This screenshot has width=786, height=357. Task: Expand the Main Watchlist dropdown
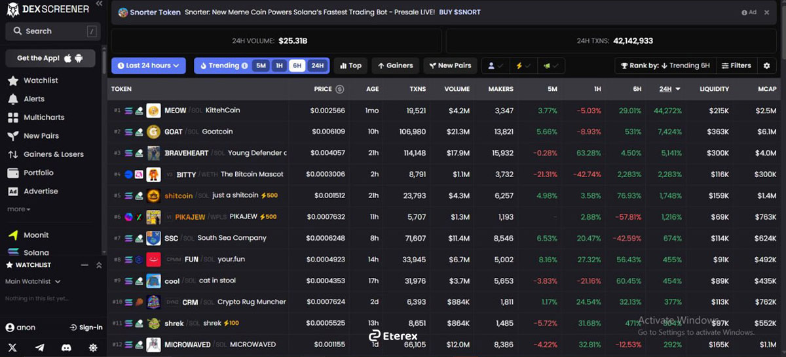pyautogui.click(x=33, y=282)
